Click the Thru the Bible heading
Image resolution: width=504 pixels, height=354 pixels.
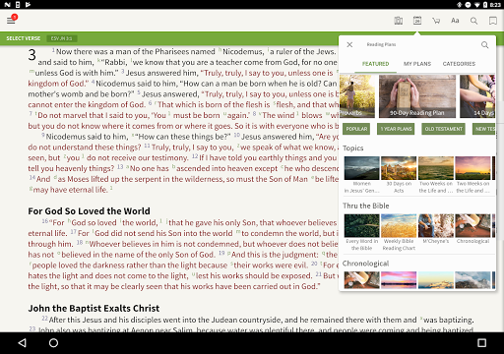tap(366, 206)
